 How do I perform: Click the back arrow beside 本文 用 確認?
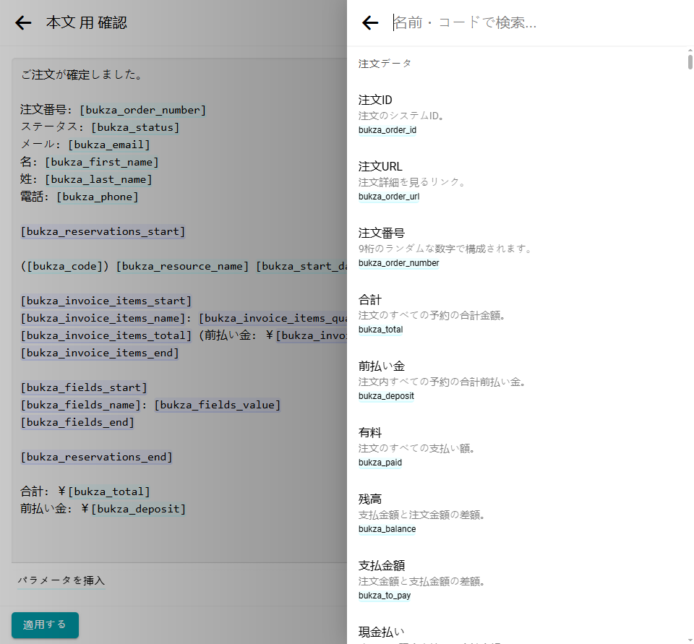point(24,23)
